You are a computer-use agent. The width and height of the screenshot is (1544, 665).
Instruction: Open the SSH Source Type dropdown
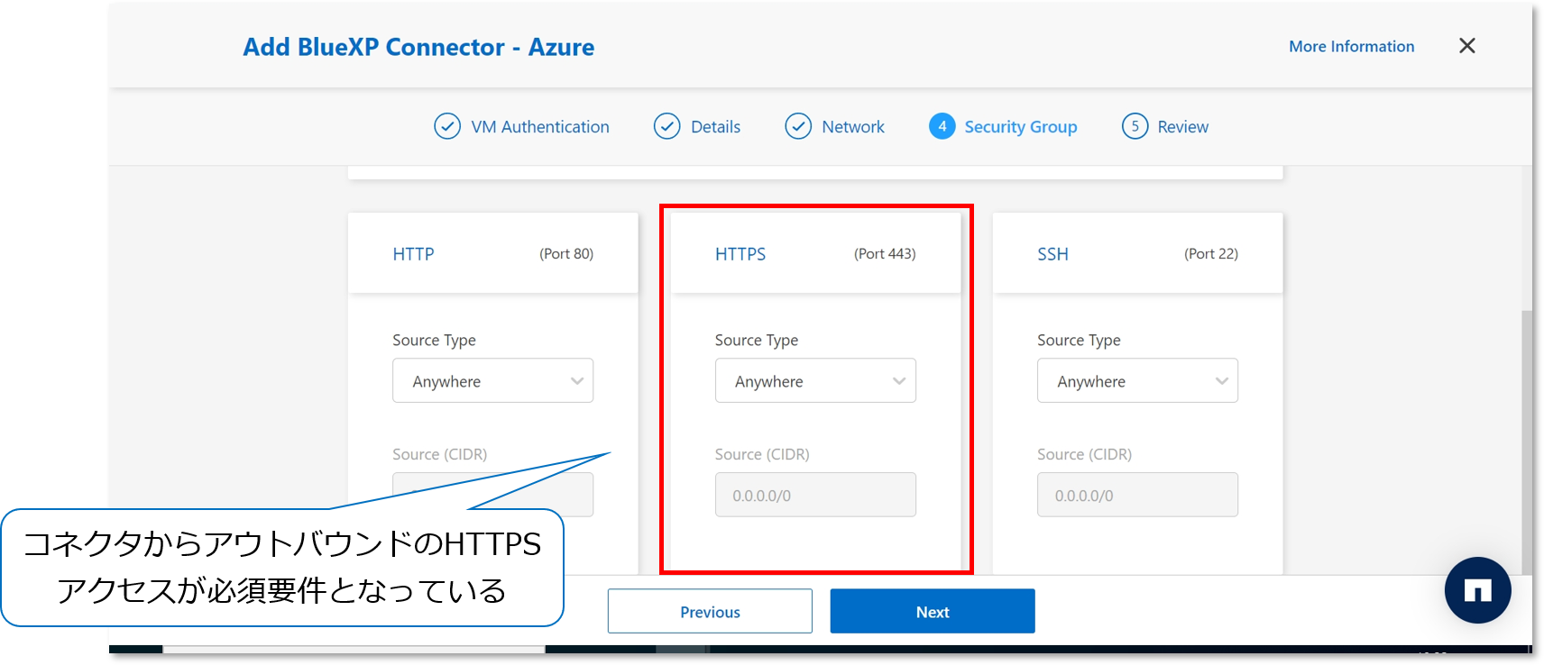point(1137,381)
